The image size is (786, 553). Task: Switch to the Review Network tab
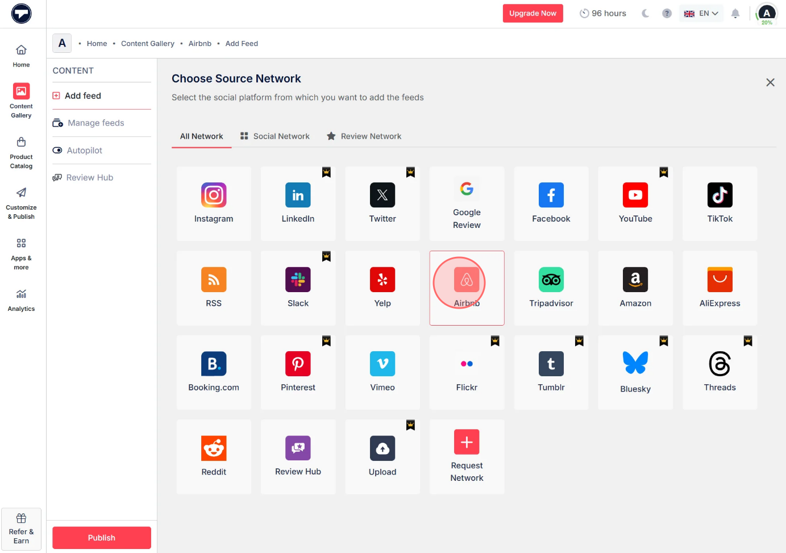click(x=364, y=136)
